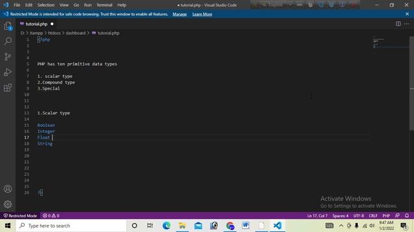Change encoding via UTF-8 status item
414x232 pixels.
(x=358, y=216)
